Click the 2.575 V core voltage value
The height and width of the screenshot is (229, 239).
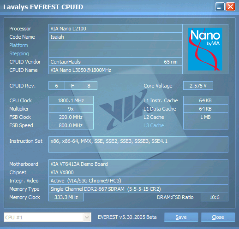coord(198,86)
